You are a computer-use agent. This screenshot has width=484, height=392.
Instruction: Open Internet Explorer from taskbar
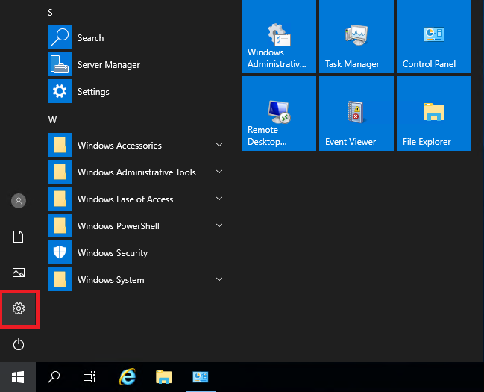(x=128, y=377)
